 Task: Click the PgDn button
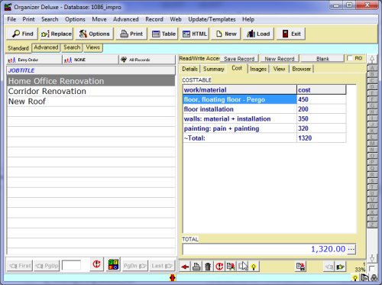point(135,266)
